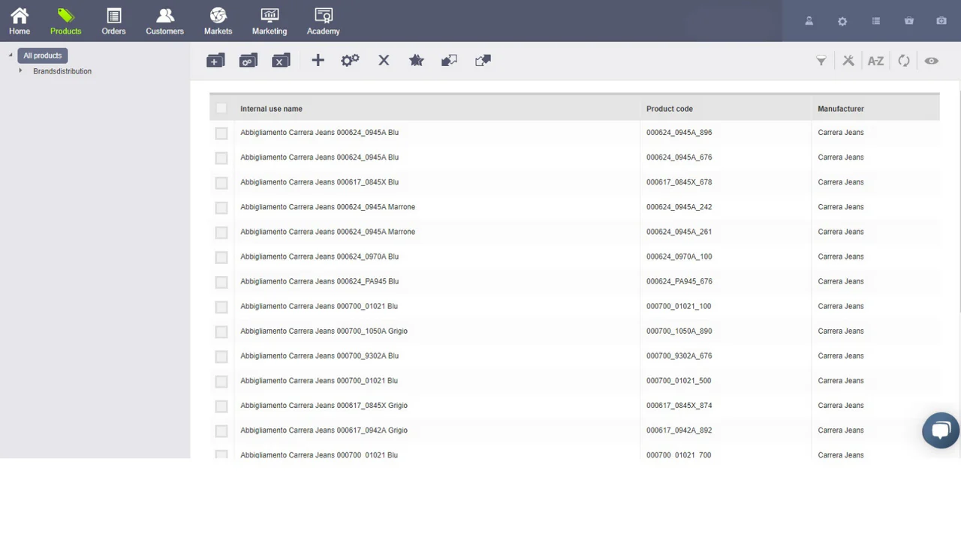Click the list icon in header
961x540 pixels.
click(875, 21)
